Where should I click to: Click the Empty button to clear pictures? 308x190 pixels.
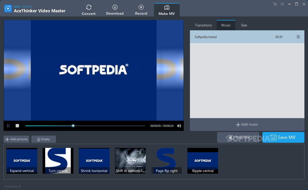pos(44,139)
